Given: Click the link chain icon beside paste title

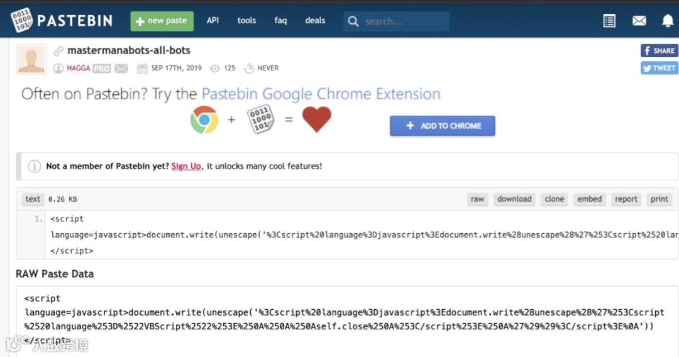Looking at the screenshot, I should point(58,51).
